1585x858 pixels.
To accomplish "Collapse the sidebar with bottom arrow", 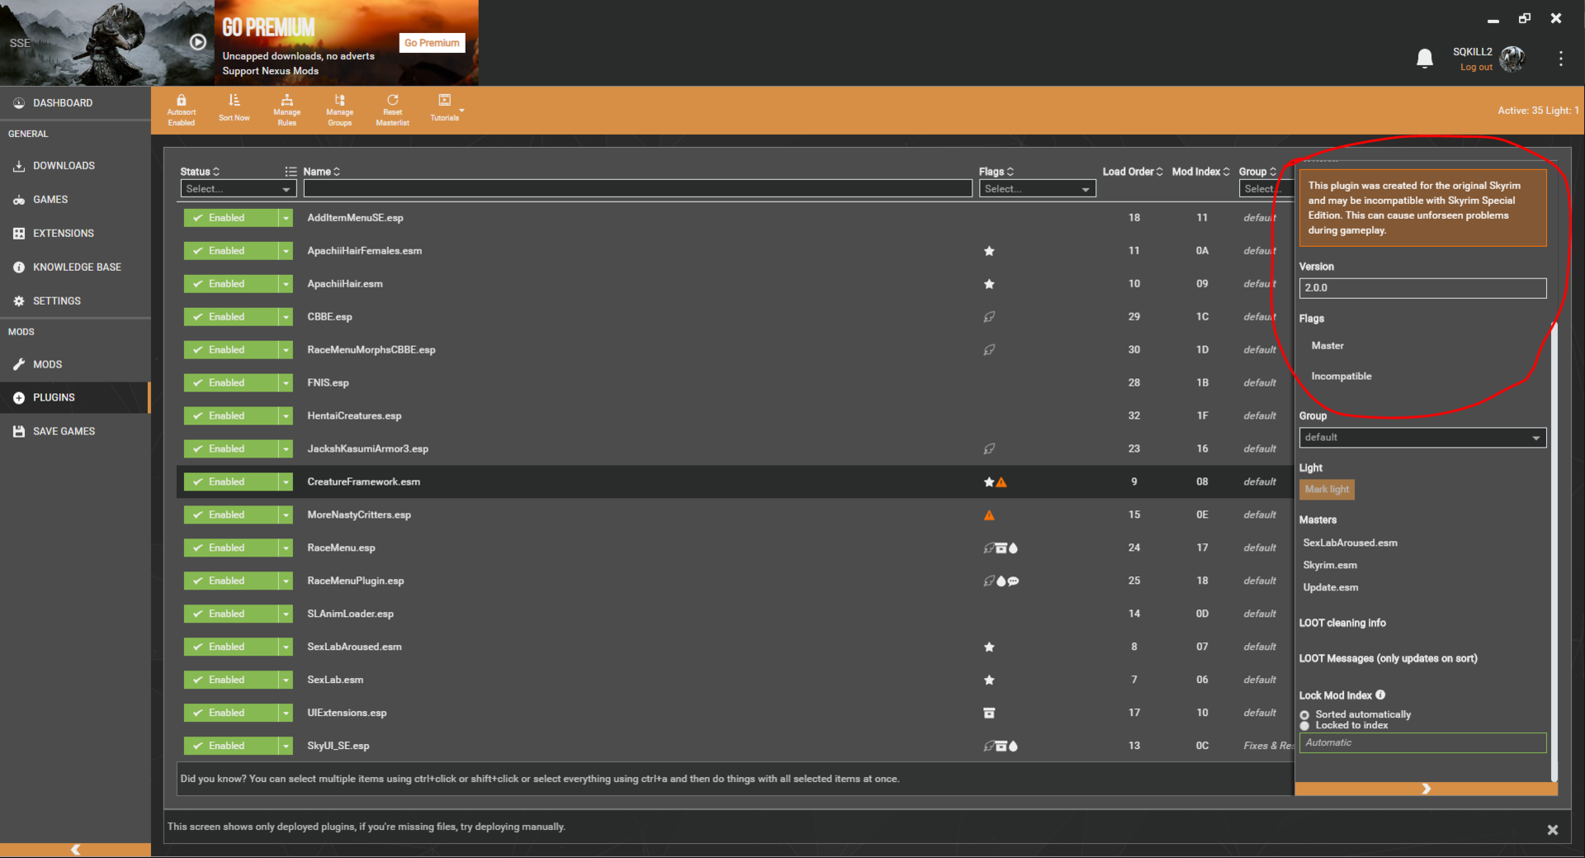I will tap(75, 850).
